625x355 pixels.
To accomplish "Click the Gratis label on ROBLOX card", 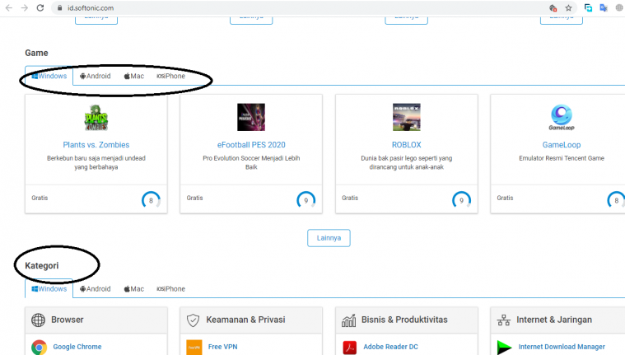I will pyautogui.click(x=350, y=198).
